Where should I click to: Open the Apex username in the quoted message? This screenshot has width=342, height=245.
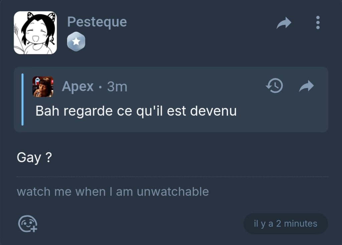[77, 87]
